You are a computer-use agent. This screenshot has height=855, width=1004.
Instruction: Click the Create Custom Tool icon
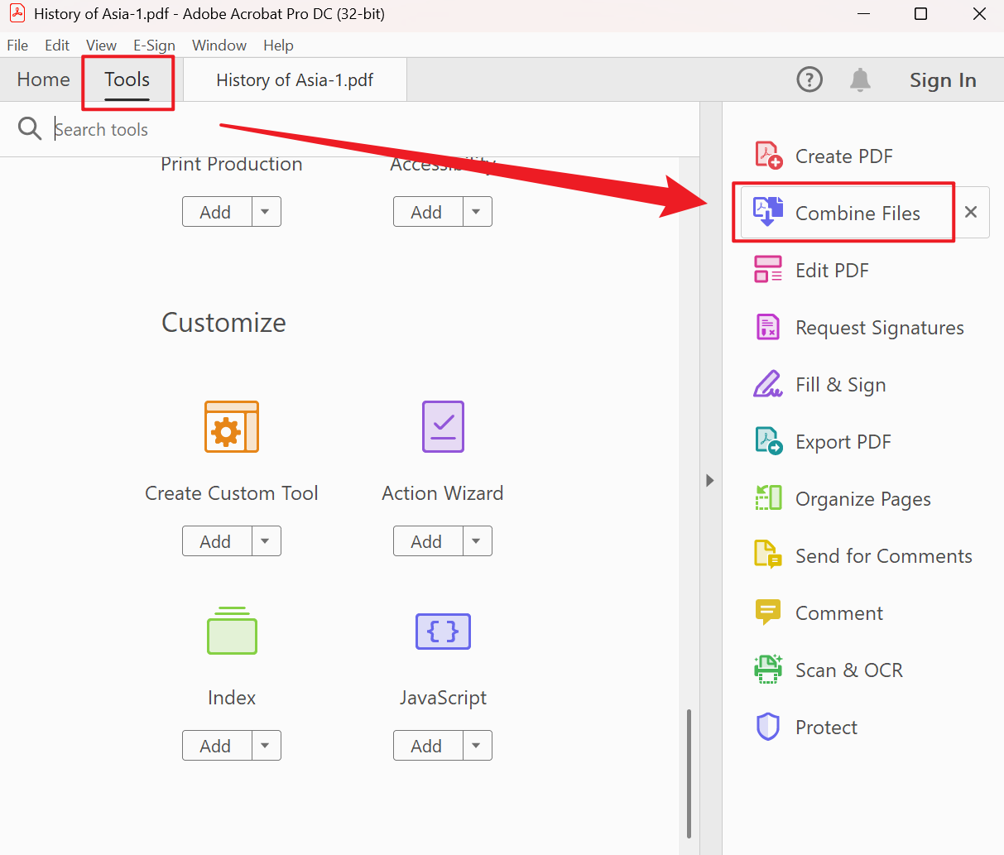click(x=232, y=427)
